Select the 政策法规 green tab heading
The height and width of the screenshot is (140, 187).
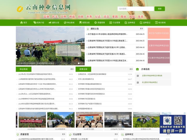tap(83, 69)
